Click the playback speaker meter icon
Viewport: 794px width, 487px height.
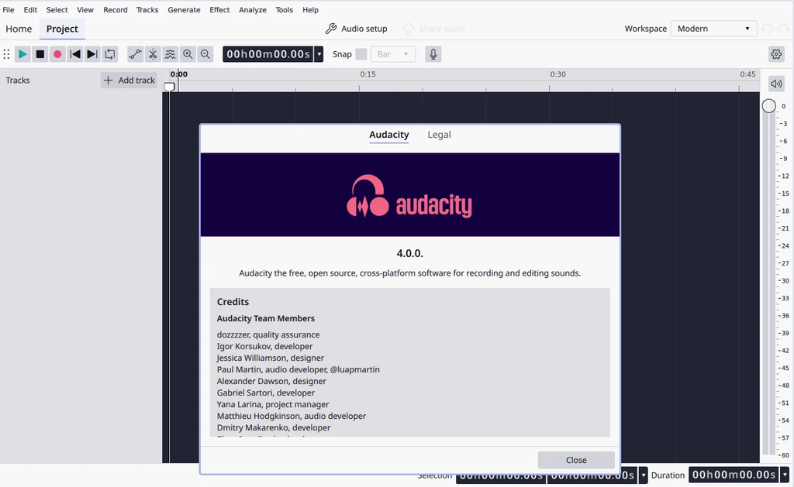[x=776, y=84]
